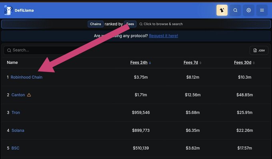272x159 pixels.
Task: Open Robinhood Chain link
Action: (26, 77)
